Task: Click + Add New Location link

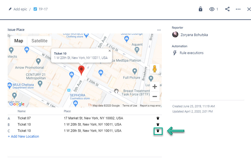Action: pos(24,137)
